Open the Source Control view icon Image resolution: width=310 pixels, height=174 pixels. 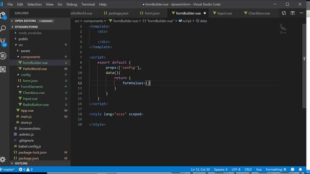point(3,42)
